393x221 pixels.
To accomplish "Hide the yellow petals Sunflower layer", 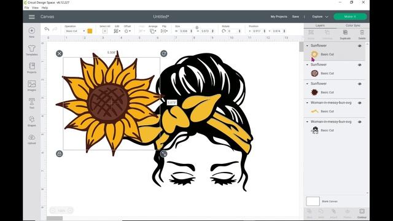I will (x=360, y=46).
